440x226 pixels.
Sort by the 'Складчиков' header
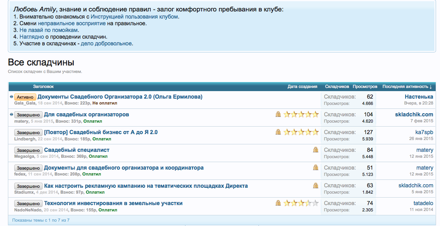pos(337,86)
